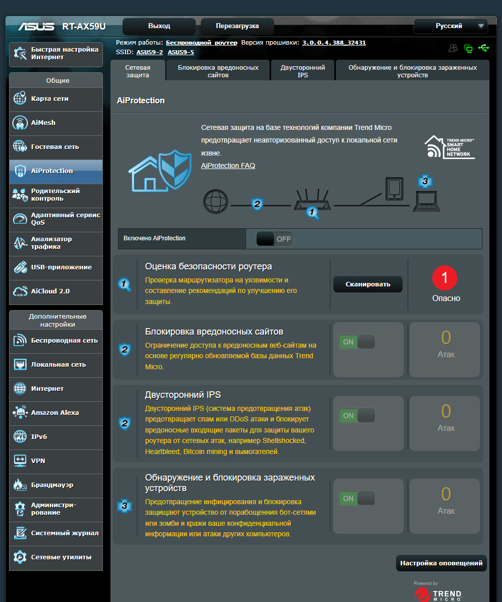Click the Интернет globe icon
This screenshot has height=602, width=502.
pyautogui.click(x=20, y=388)
